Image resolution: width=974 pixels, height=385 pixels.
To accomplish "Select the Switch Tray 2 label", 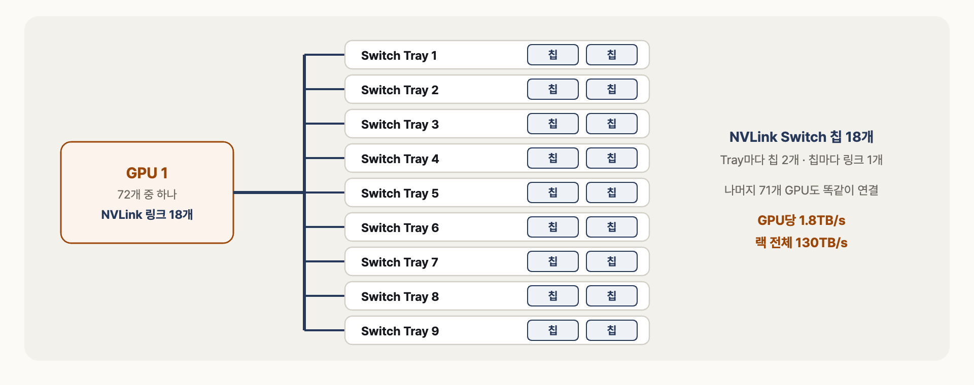I will point(400,90).
